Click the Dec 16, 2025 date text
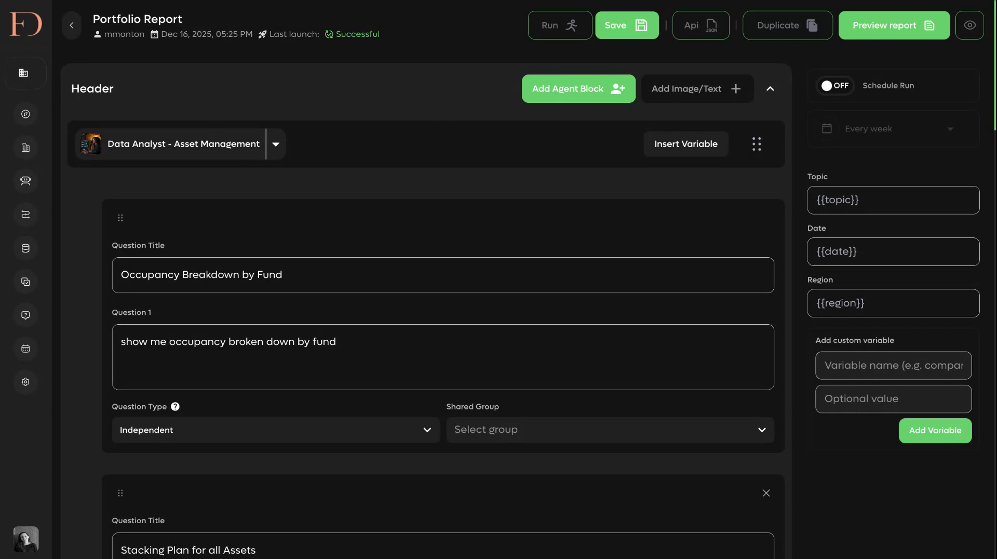 tap(207, 34)
